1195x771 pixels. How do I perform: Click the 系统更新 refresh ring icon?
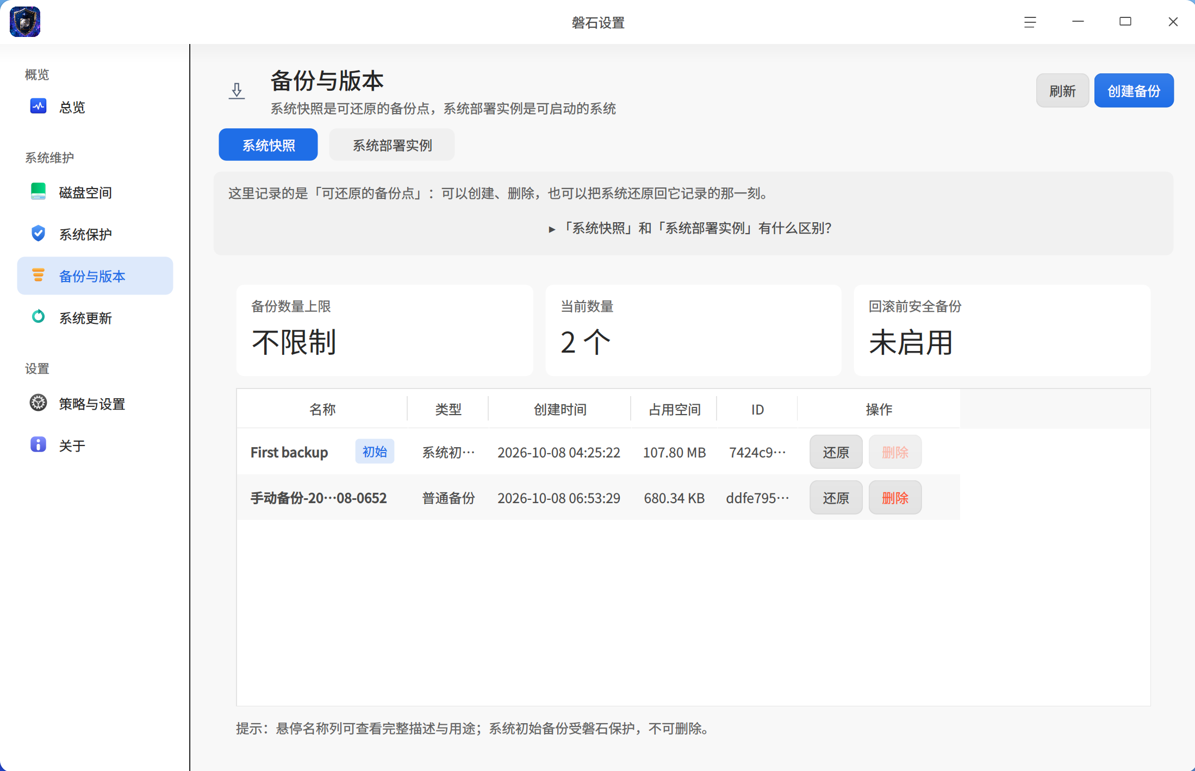pyautogui.click(x=38, y=317)
